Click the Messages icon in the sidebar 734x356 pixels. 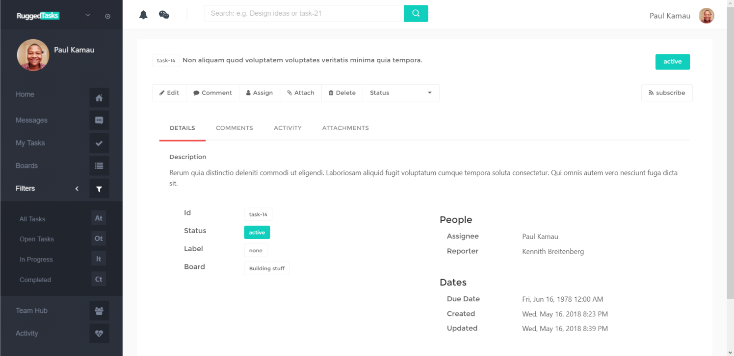(99, 120)
